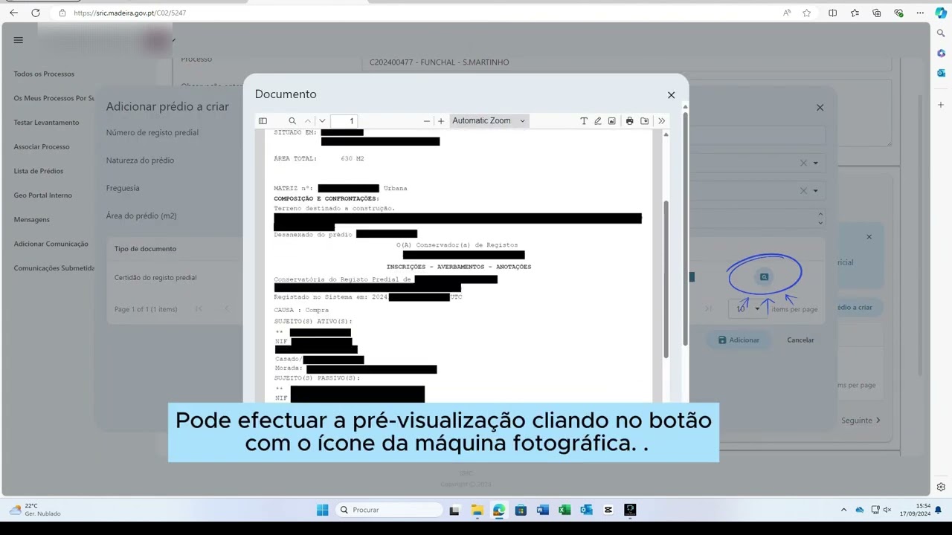Download the PDF document

[644, 121]
